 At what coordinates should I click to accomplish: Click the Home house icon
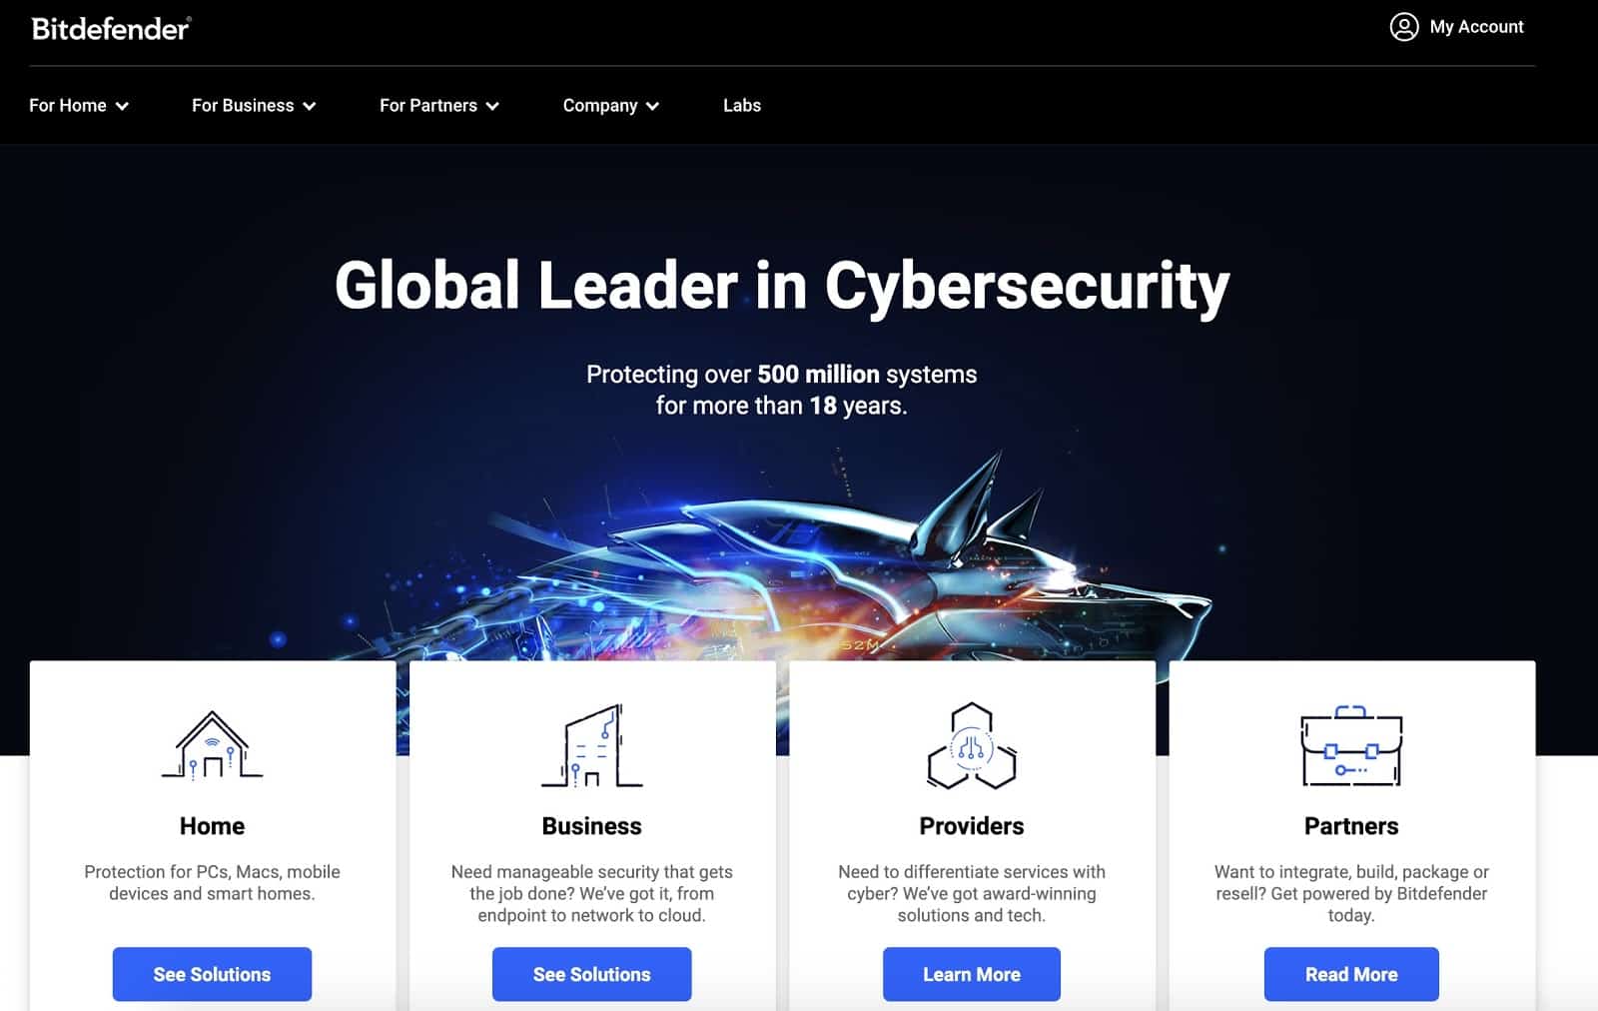point(212,745)
